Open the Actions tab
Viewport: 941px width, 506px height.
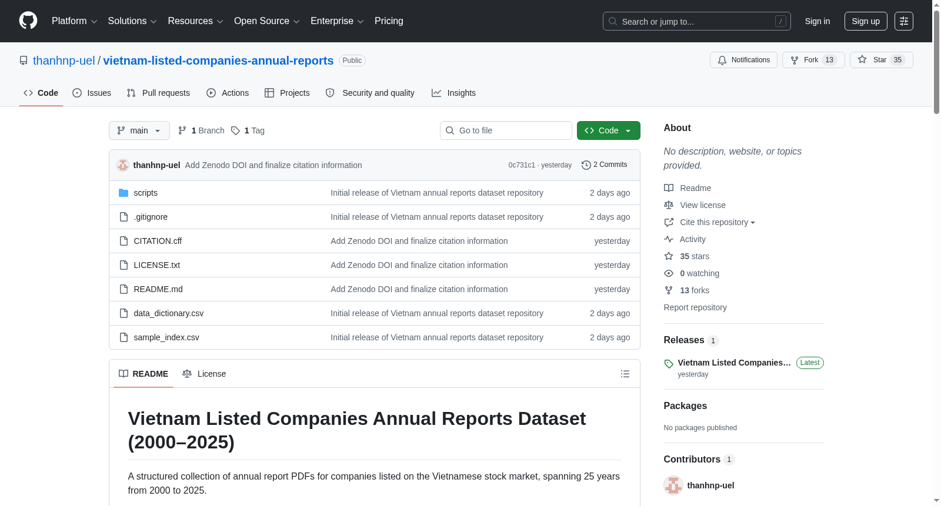tap(228, 93)
